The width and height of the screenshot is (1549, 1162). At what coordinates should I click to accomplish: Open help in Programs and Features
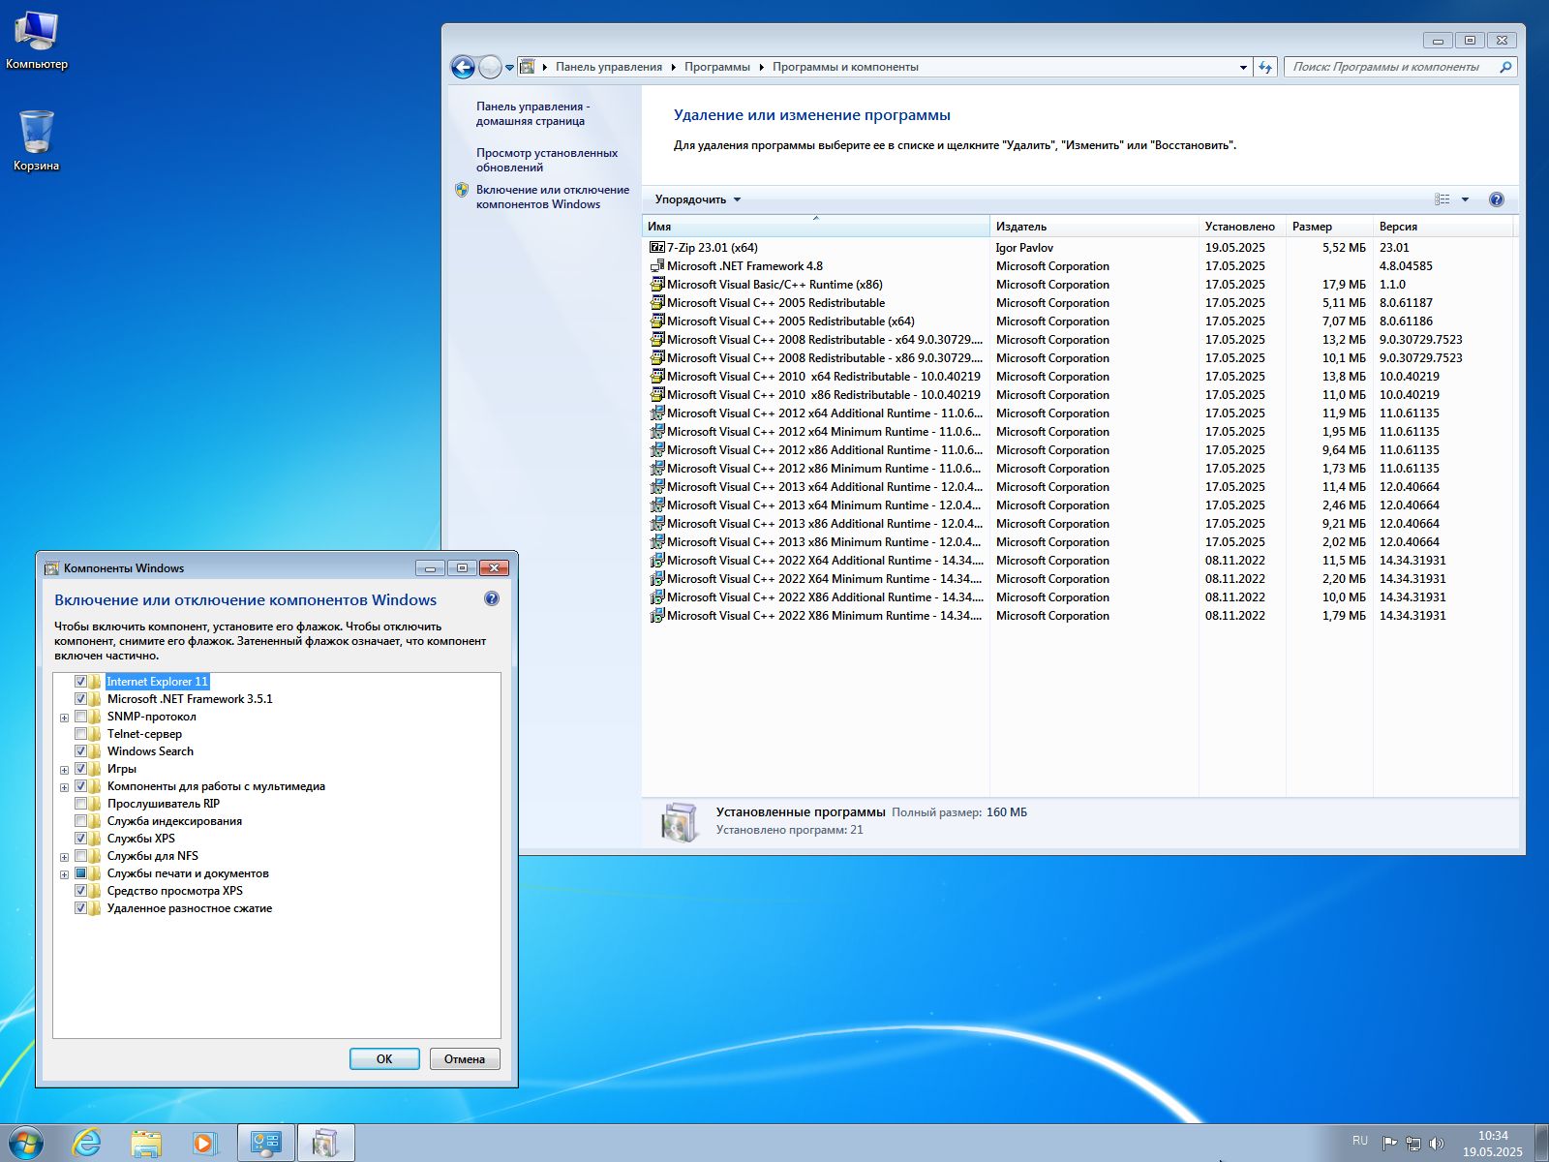pyautogui.click(x=1496, y=199)
